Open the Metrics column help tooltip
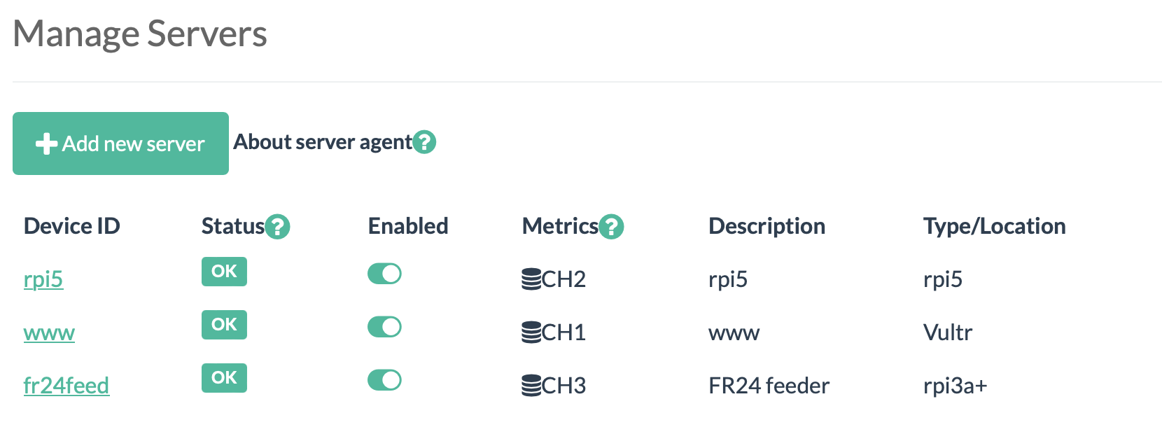The height and width of the screenshot is (441, 1162). point(612,227)
